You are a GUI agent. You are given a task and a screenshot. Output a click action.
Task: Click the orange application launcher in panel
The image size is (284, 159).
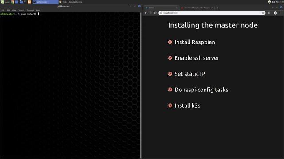tap(29, 2)
